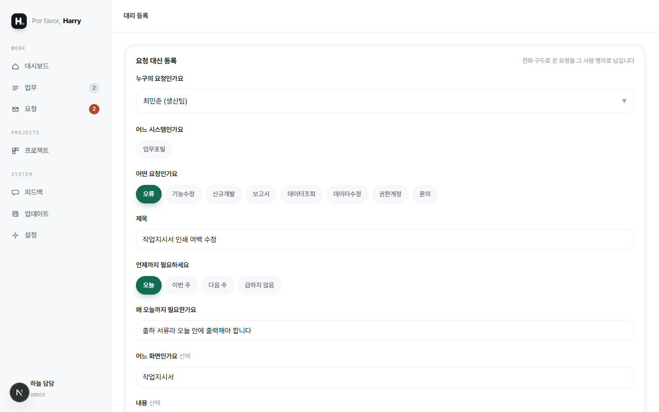Image resolution: width=659 pixels, height=412 pixels.
Task: Click the hint text 전화·구두로 온 요청을
Action: coord(548,61)
